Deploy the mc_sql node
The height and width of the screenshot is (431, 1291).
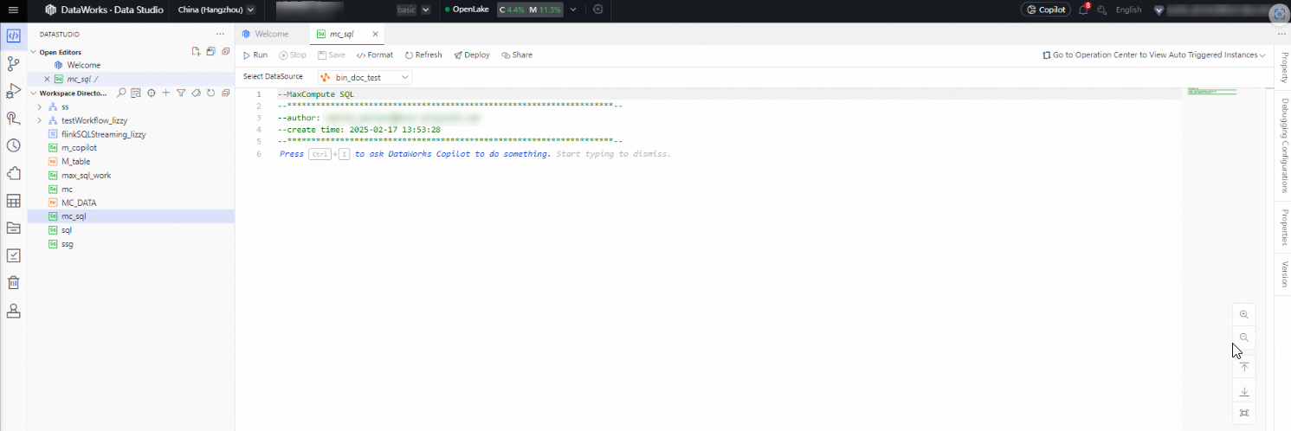tap(472, 55)
